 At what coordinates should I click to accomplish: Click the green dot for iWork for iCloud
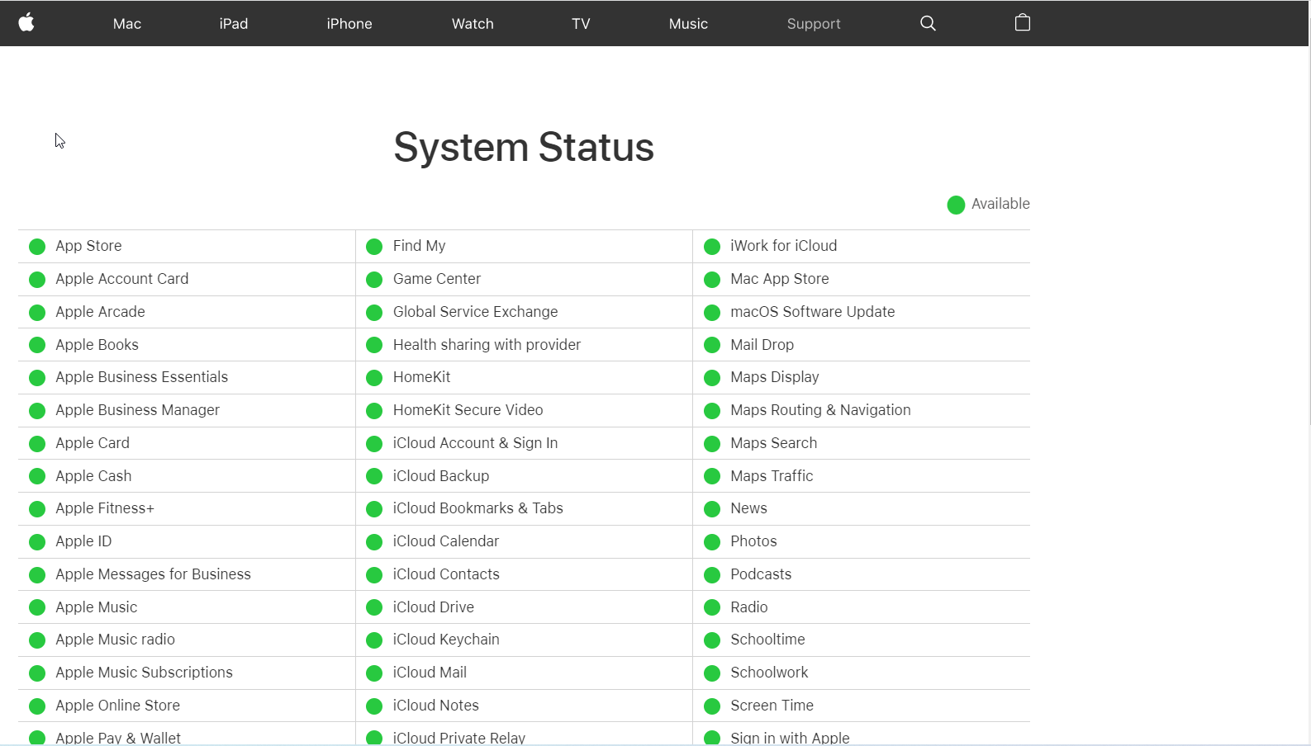click(x=712, y=247)
